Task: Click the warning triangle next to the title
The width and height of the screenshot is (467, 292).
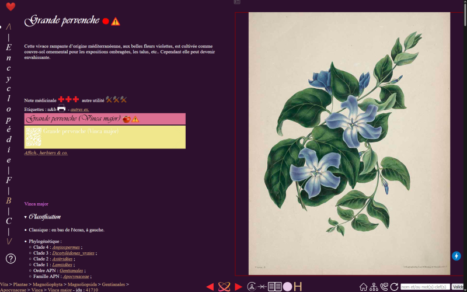Action: (116, 22)
